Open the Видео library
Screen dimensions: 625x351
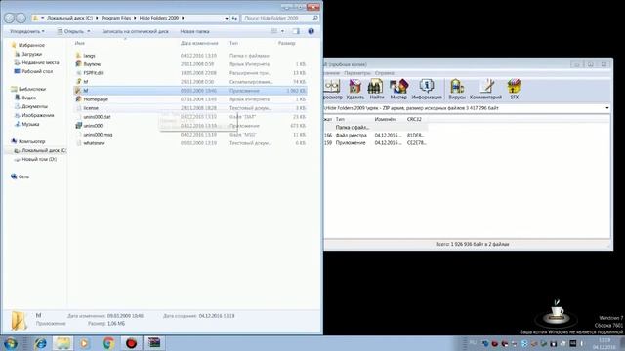(28, 97)
